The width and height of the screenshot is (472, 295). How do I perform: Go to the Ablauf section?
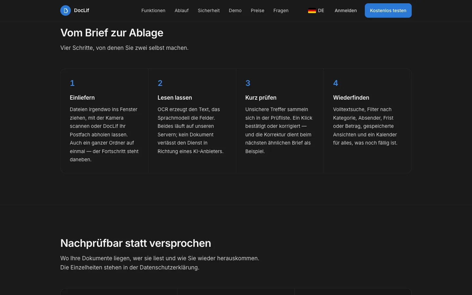[x=182, y=10]
